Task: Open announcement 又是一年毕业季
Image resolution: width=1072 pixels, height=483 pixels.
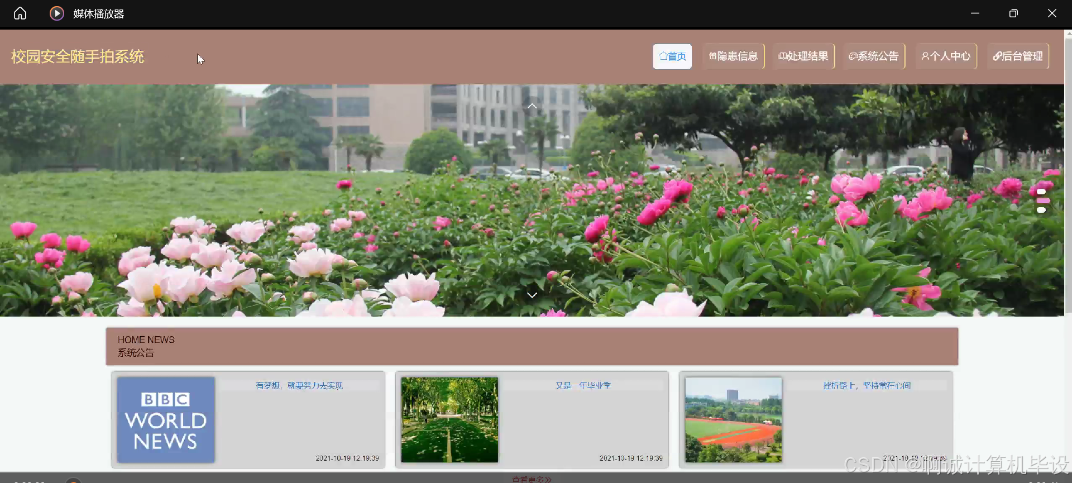Action: 583,385
